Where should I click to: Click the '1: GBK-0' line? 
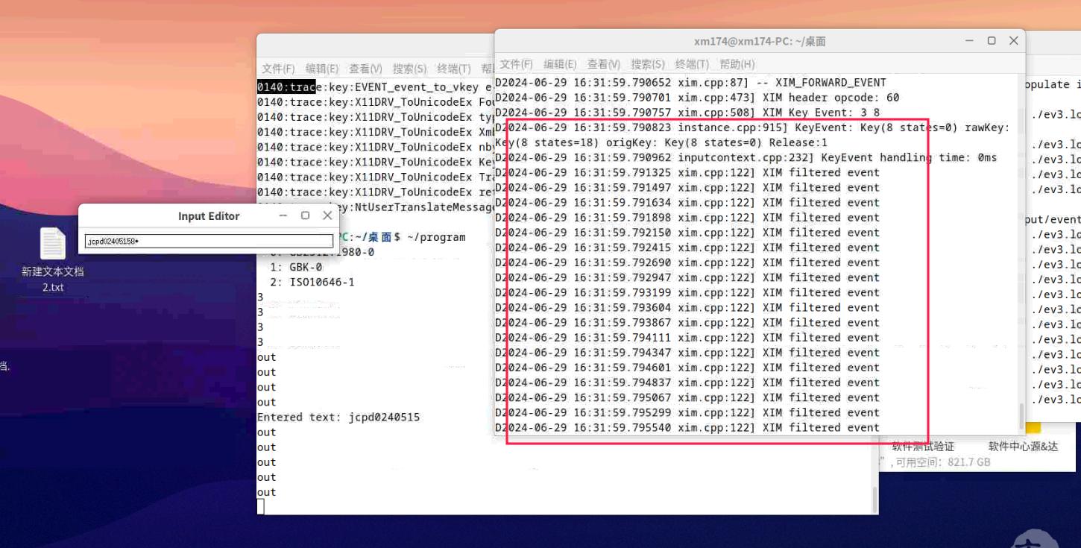[296, 267]
